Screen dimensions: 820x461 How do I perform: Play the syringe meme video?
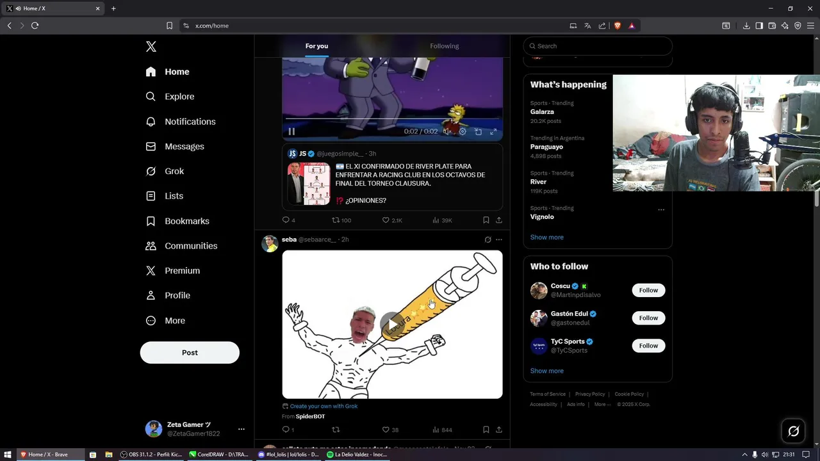pos(392,325)
